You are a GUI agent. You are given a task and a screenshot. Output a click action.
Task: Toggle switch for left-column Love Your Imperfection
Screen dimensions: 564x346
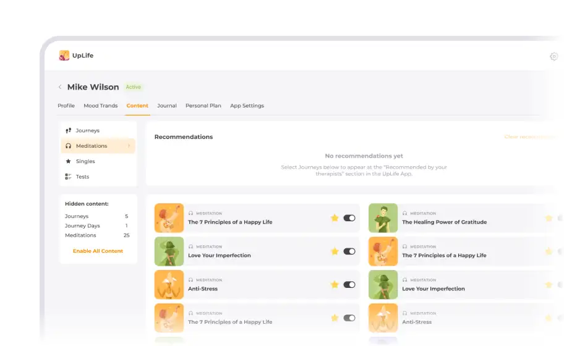click(349, 251)
